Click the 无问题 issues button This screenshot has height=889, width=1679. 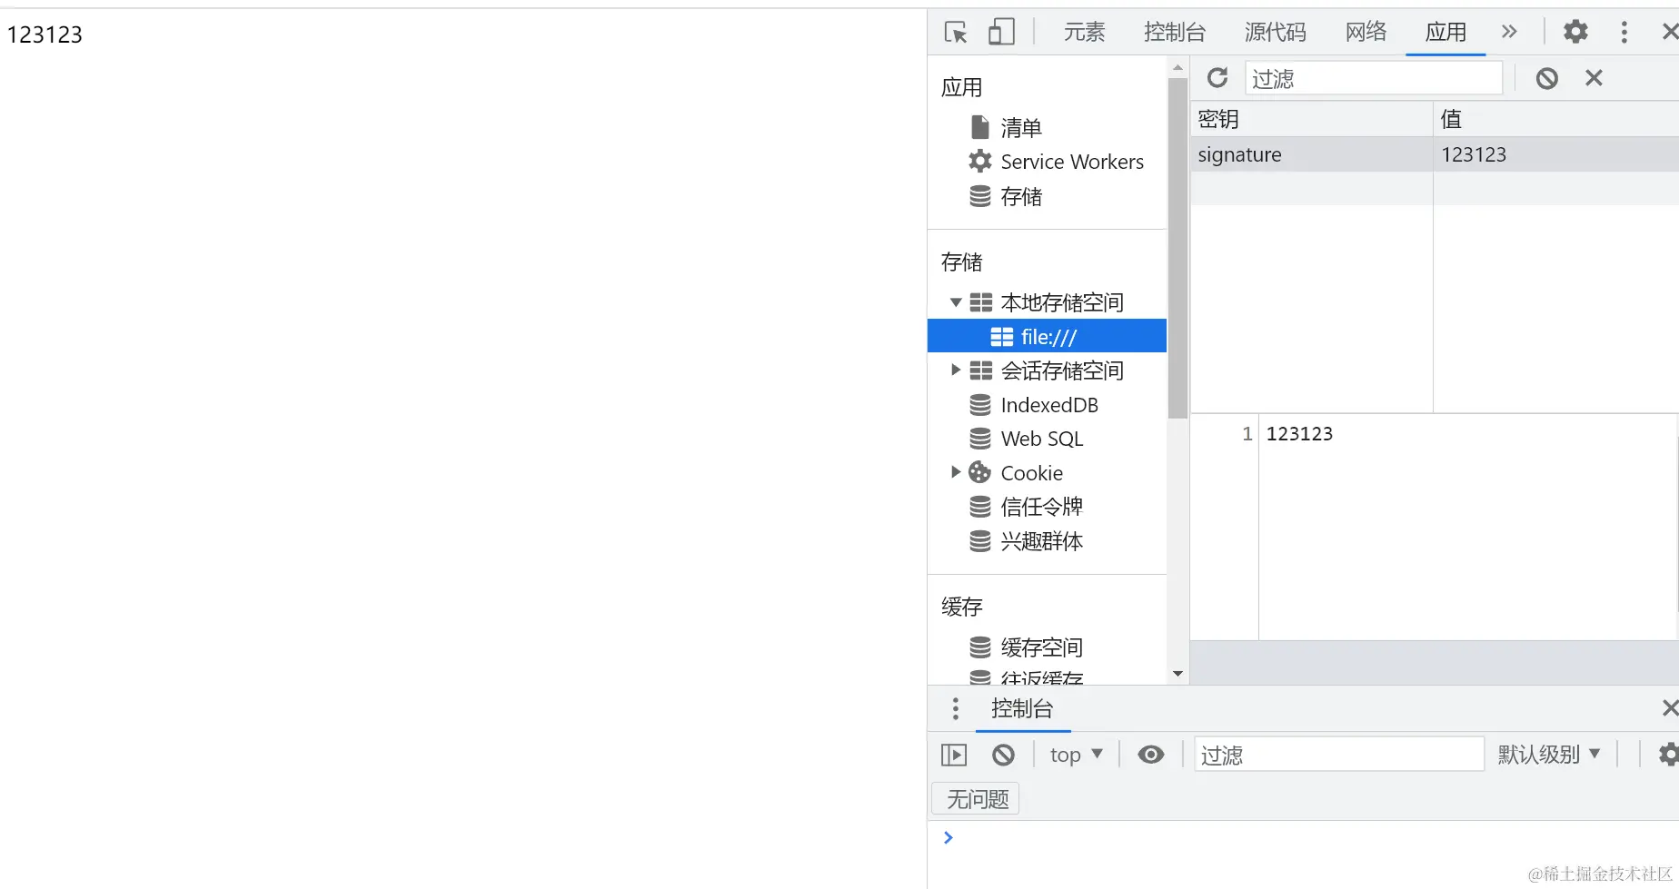coord(977,799)
